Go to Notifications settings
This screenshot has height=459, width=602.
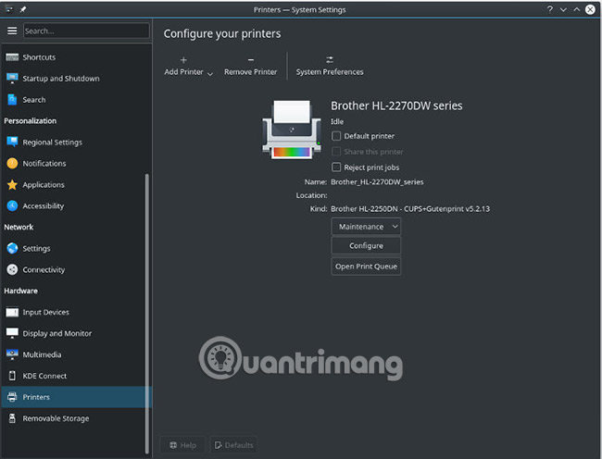44,164
